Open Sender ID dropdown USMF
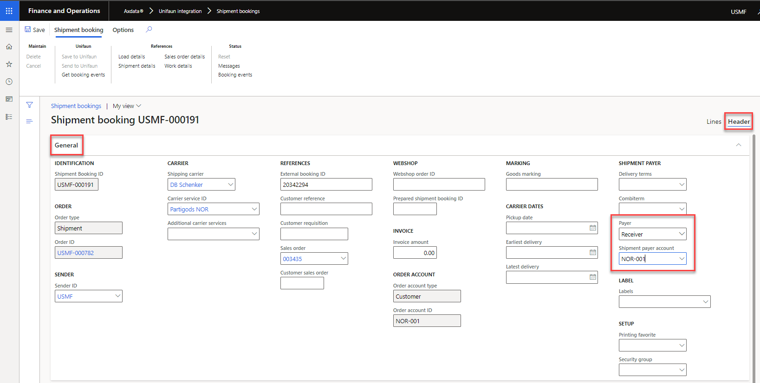 [118, 296]
